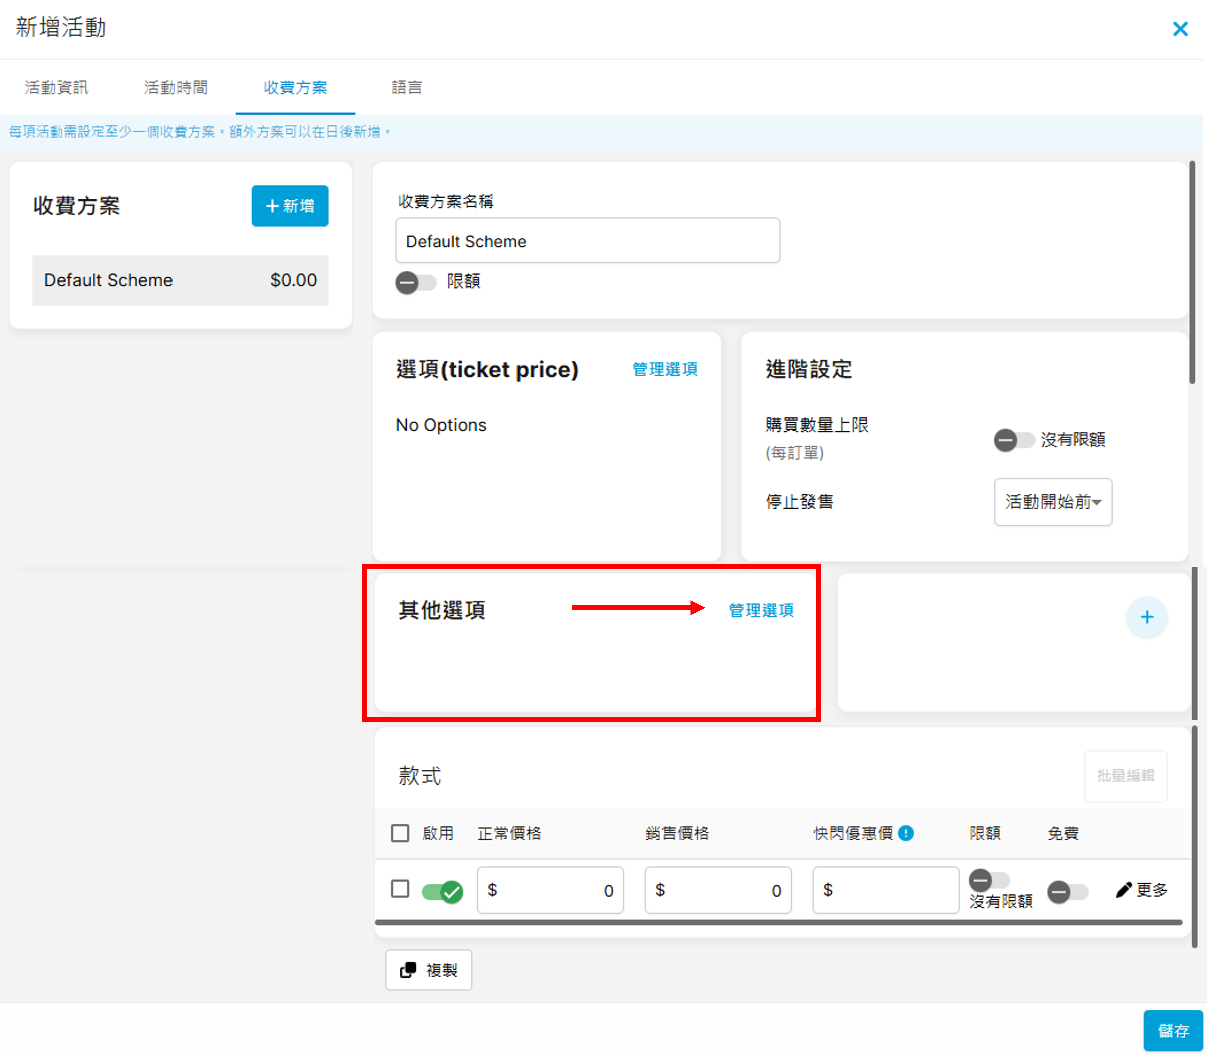Click the ＋新增 scheme button

[x=290, y=206]
